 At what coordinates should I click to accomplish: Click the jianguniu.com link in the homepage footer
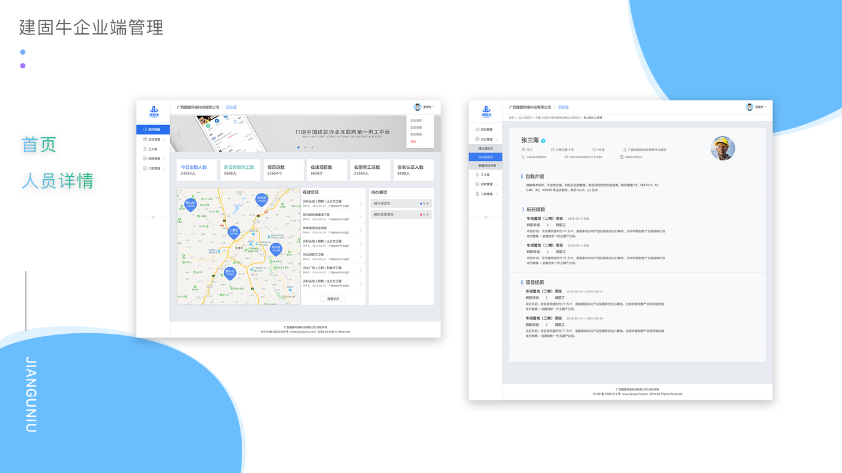pyautogui.click(x=302, y=331)
